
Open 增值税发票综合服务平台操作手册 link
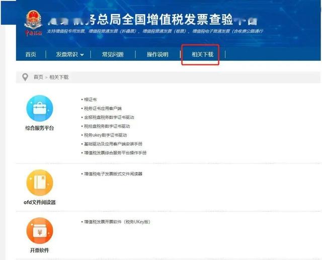coord(115,153)
